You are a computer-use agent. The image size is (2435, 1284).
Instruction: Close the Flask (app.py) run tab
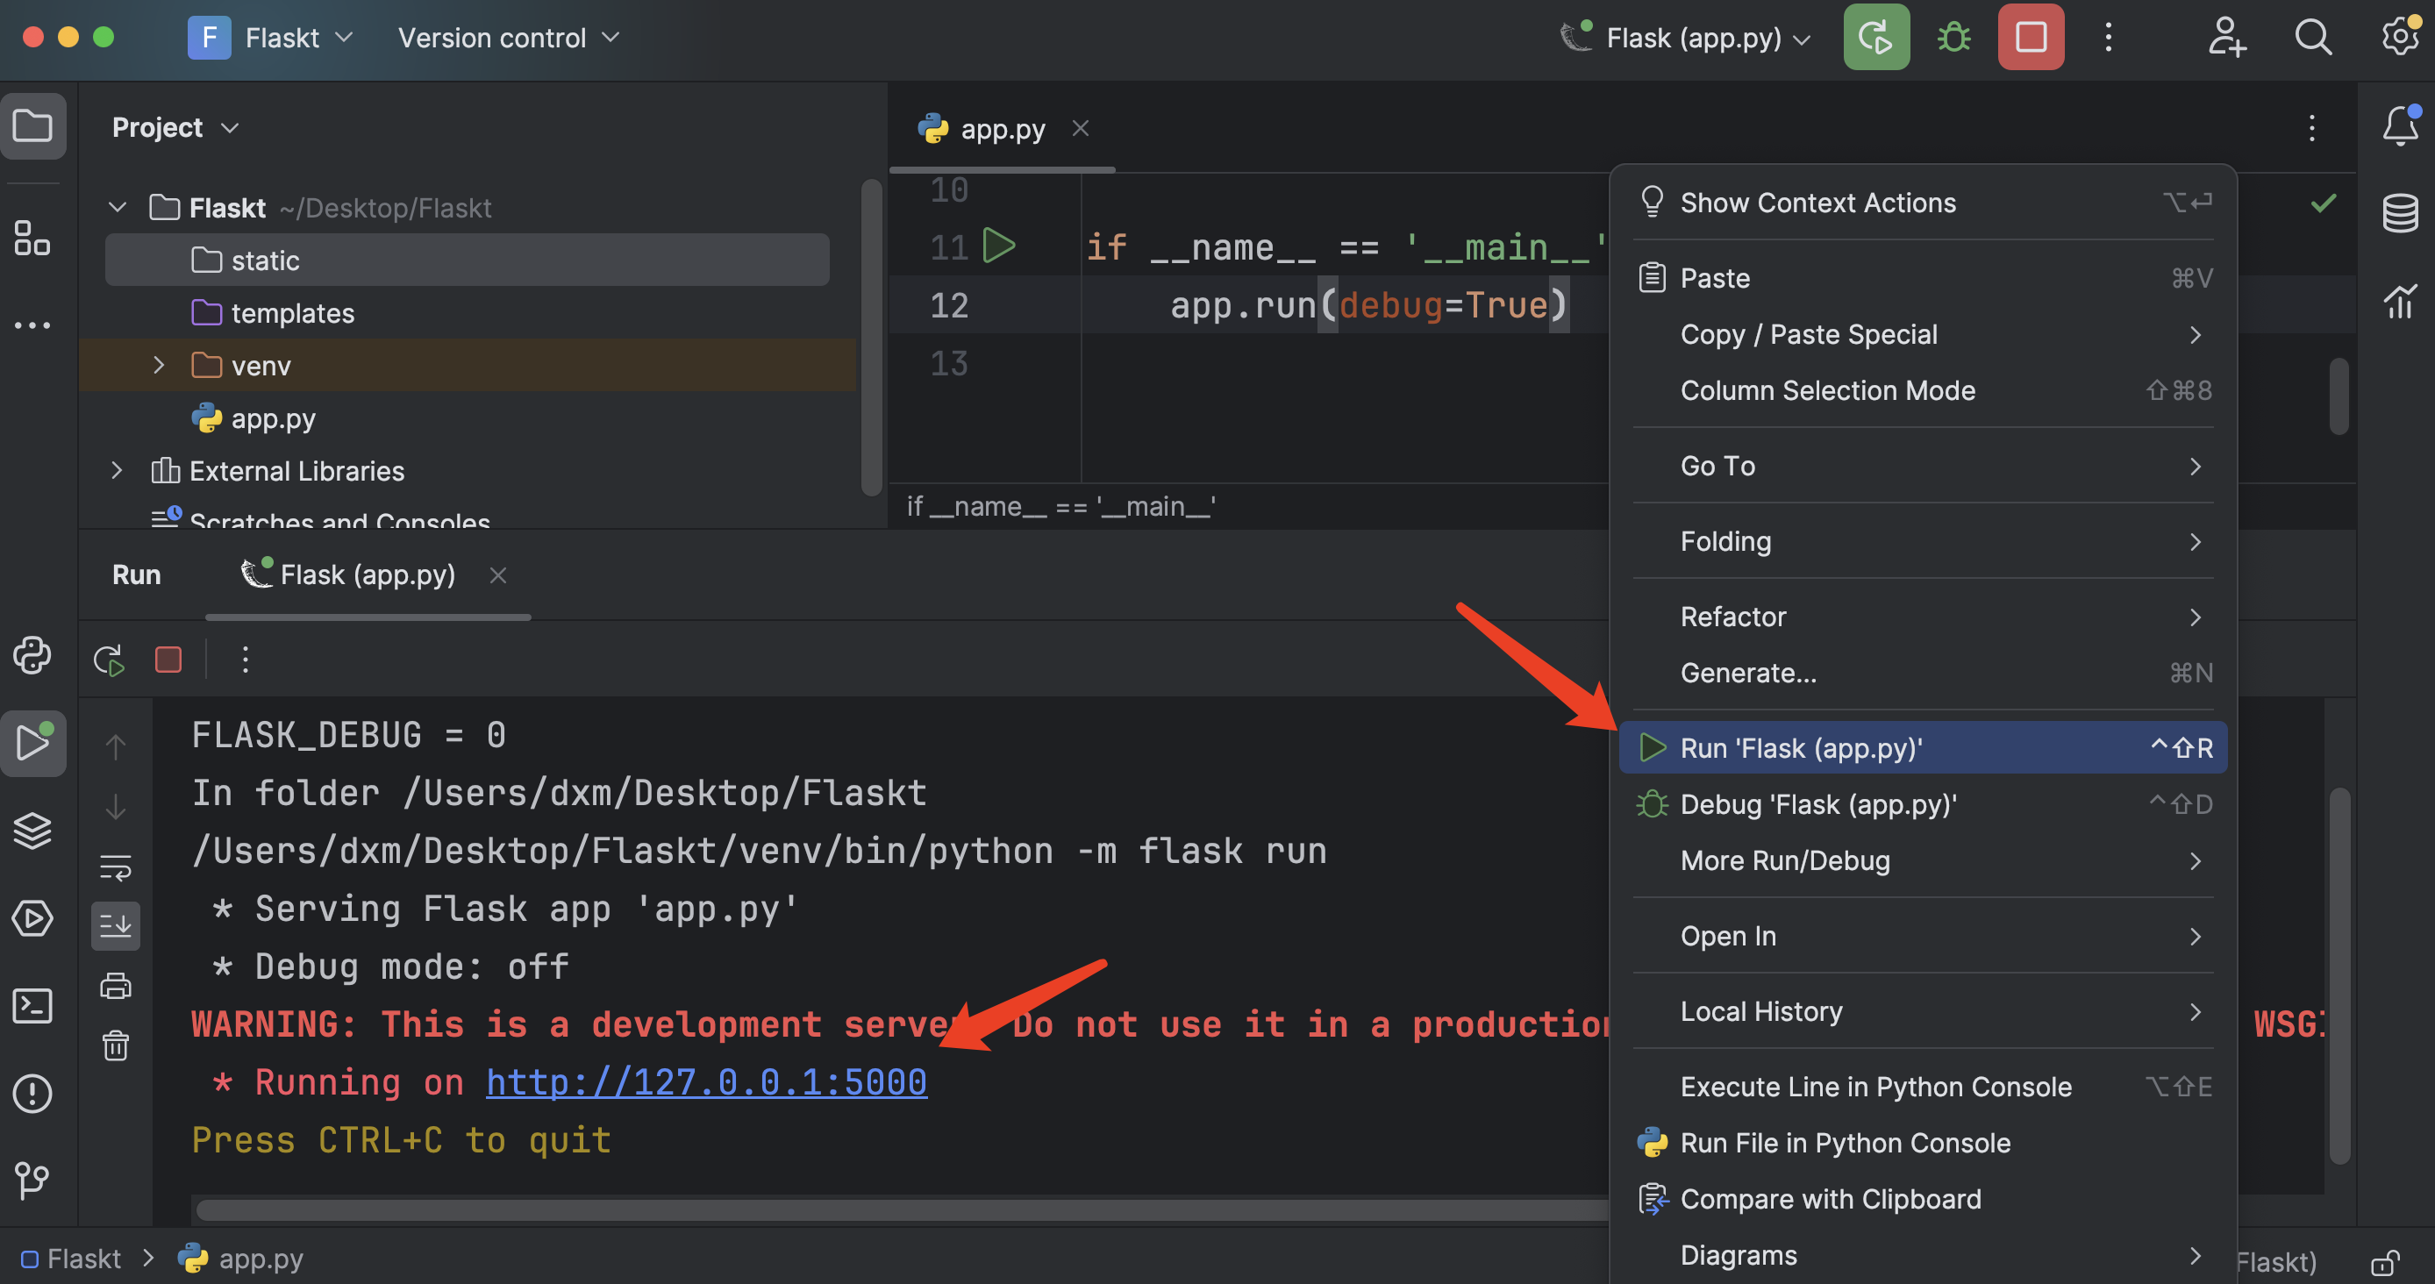498,574
